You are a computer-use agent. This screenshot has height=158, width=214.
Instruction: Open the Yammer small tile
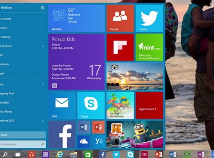tap(98, 142)
